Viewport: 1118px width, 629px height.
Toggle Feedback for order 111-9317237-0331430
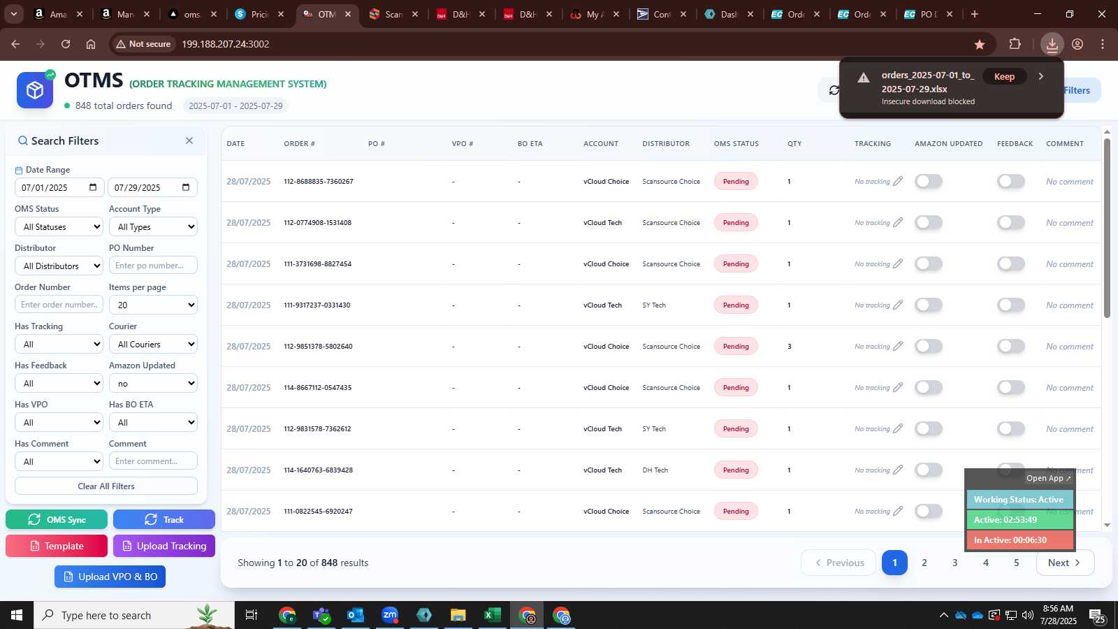[x=1011, y=305]
